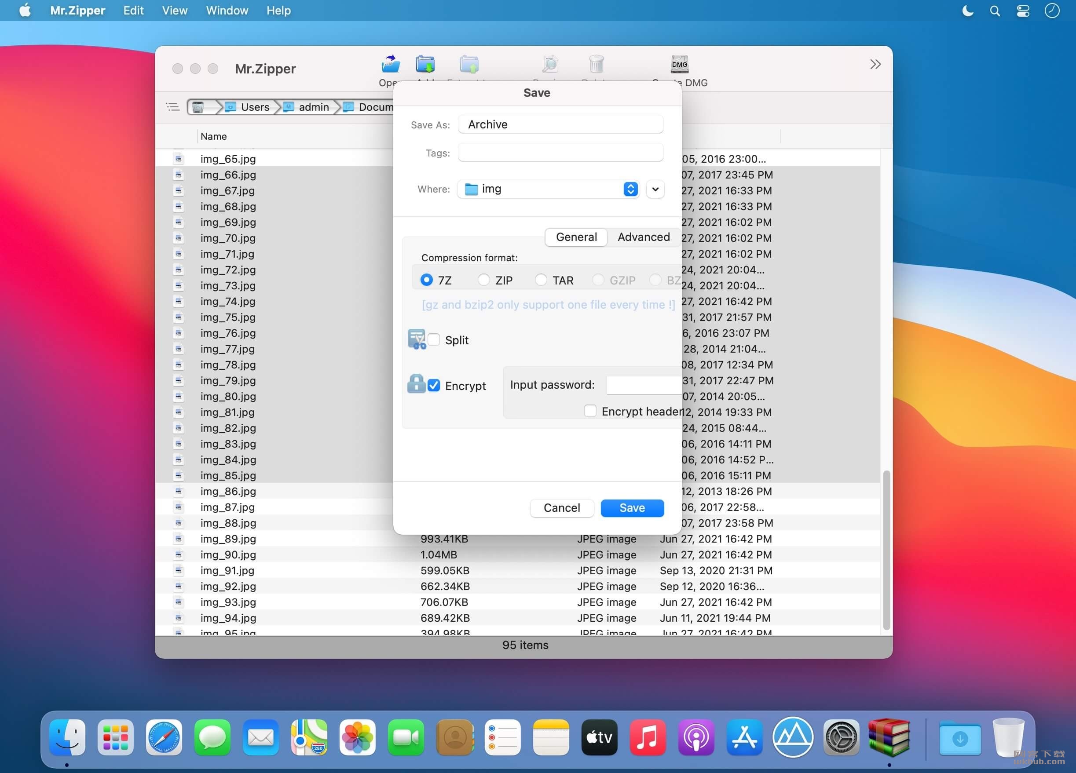This screenshot has width=1076, height=773.
Task: Enable the Encrypt header checkbox
Action: (x=590, y=411)
